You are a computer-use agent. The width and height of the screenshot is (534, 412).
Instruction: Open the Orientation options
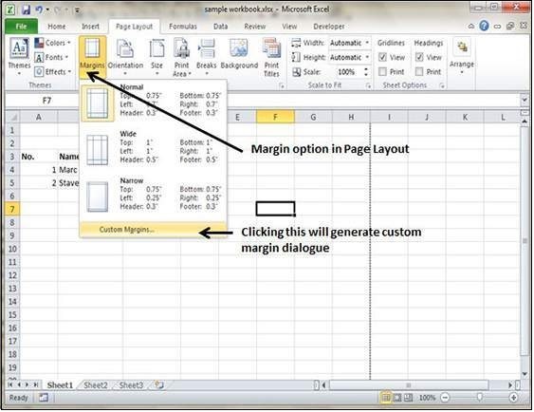[x=125, y=57]
